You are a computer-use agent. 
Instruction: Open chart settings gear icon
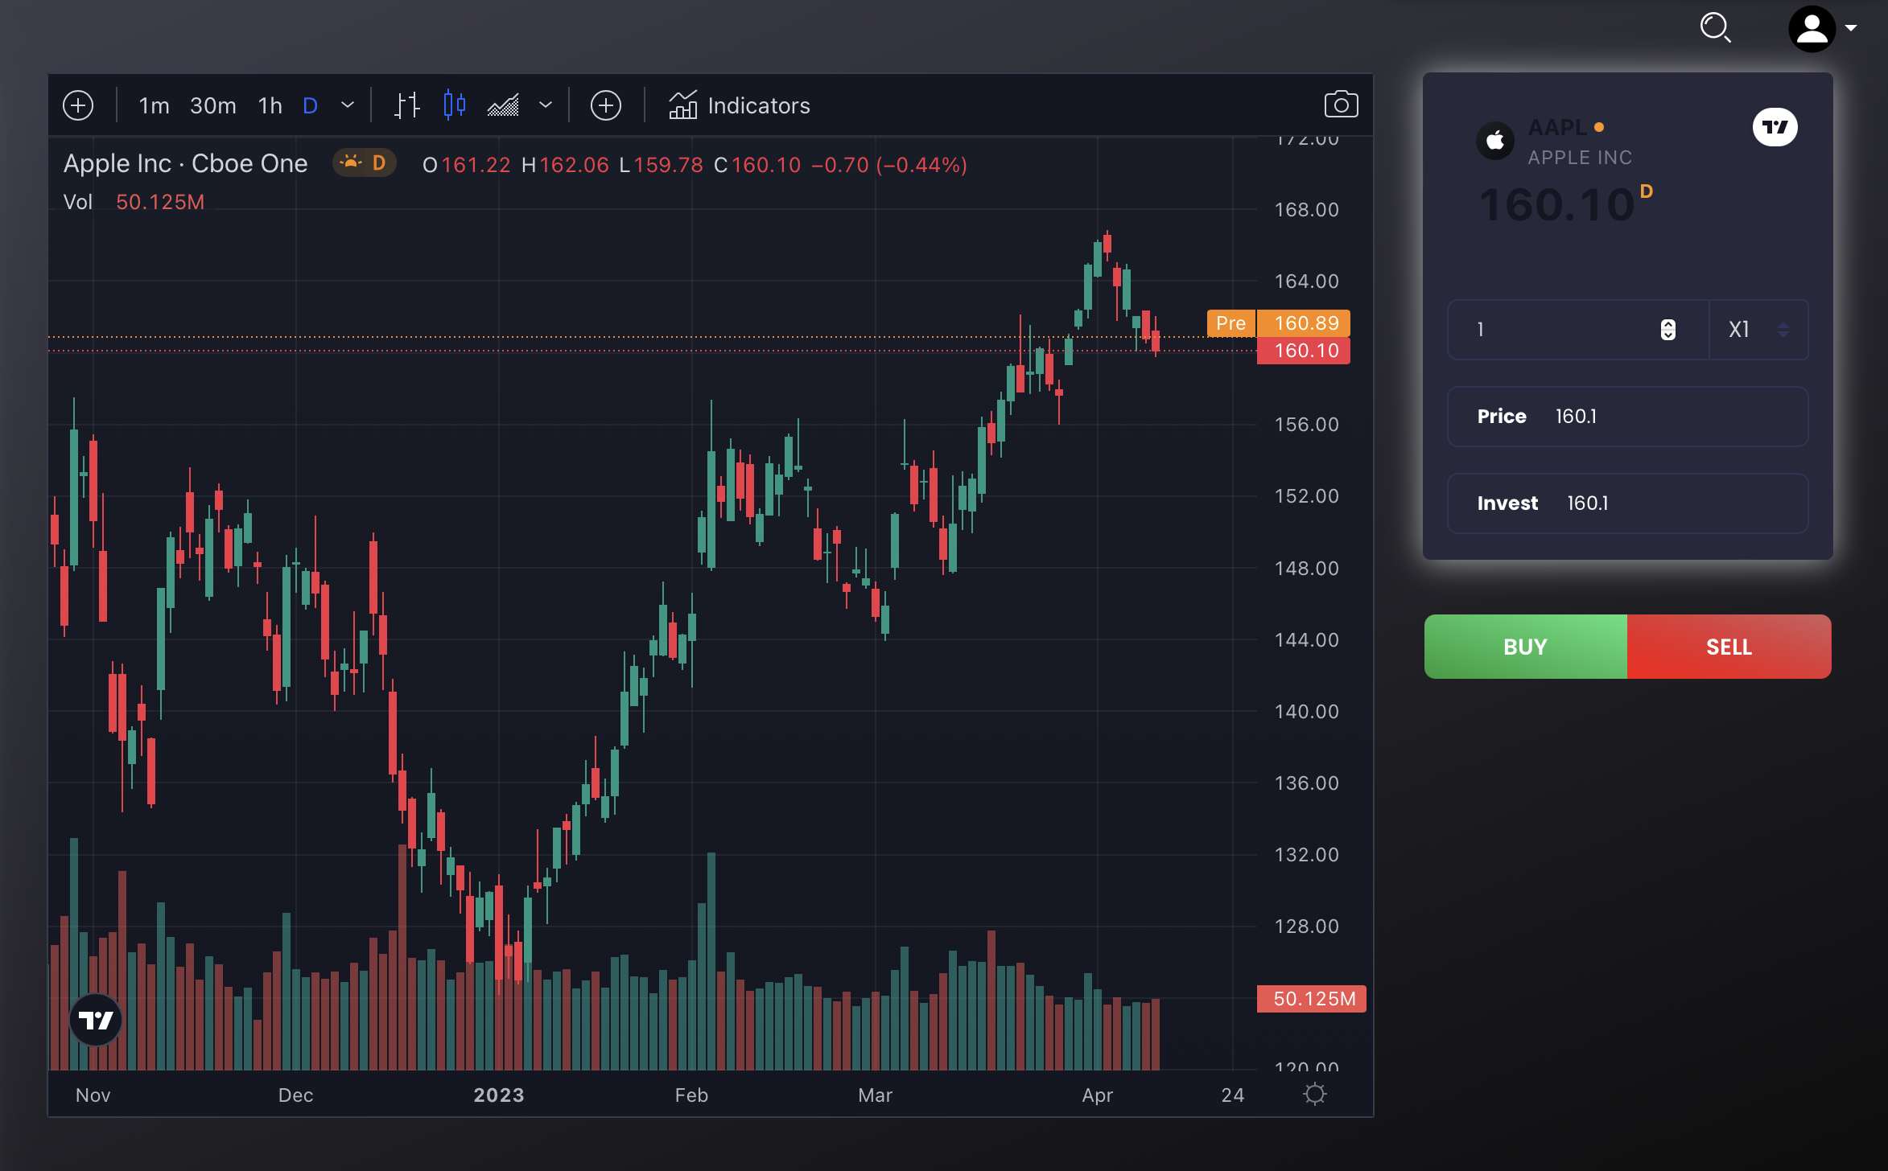[1315, 1094]
